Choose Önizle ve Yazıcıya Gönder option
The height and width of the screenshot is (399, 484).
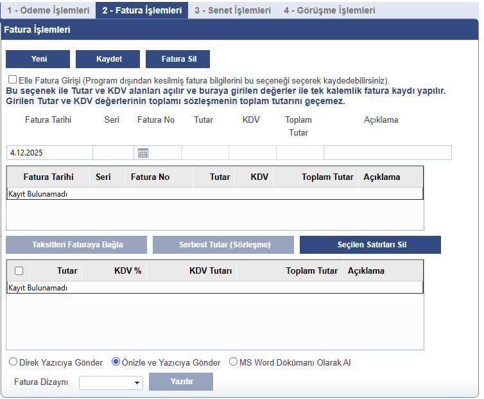coord(116,362)
